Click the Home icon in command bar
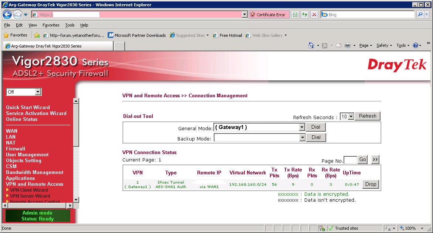 (311, 45)
